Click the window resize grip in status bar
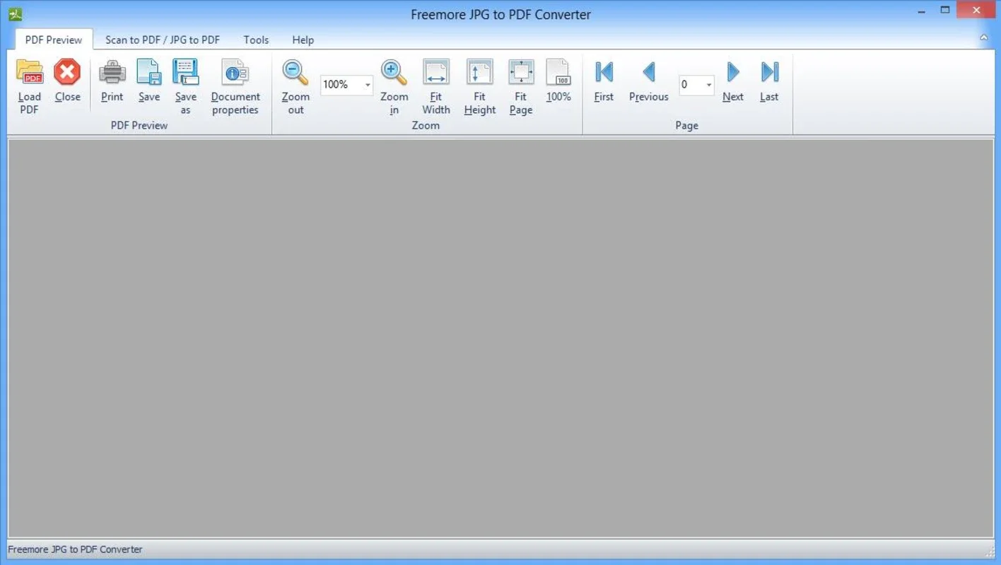 click(989, 551)
